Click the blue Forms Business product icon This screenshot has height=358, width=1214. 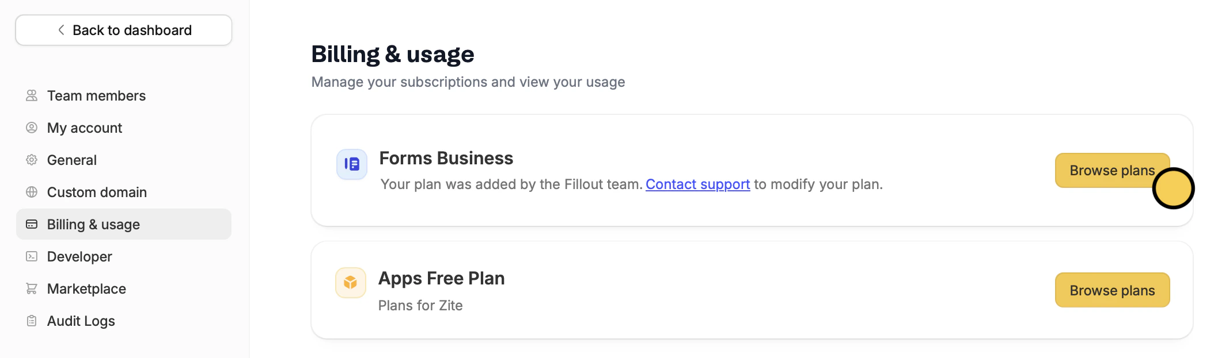pos(352,164)
